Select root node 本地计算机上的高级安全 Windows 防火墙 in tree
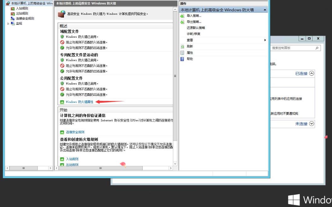This screenshot has width=332, height=207. 32,3
